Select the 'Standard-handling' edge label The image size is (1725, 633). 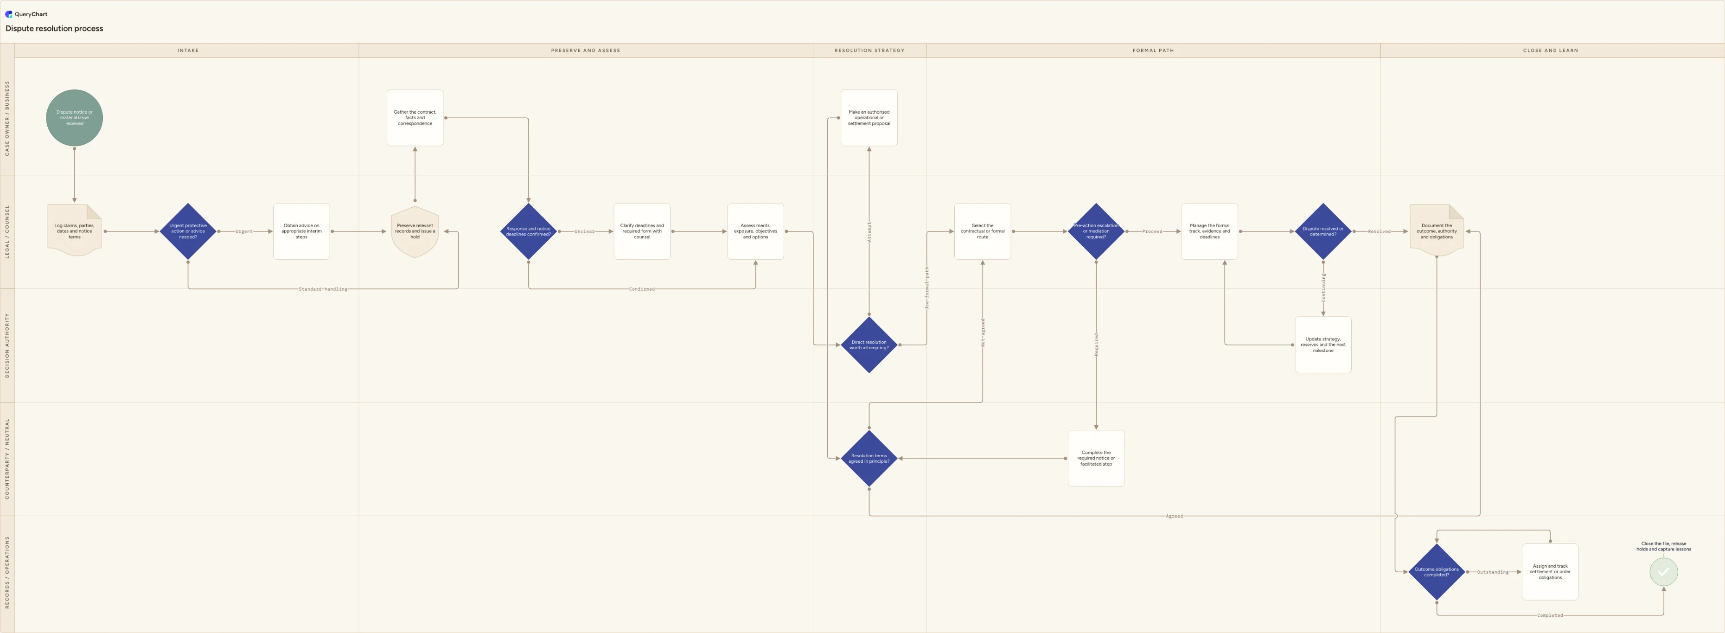click(323, 289)
